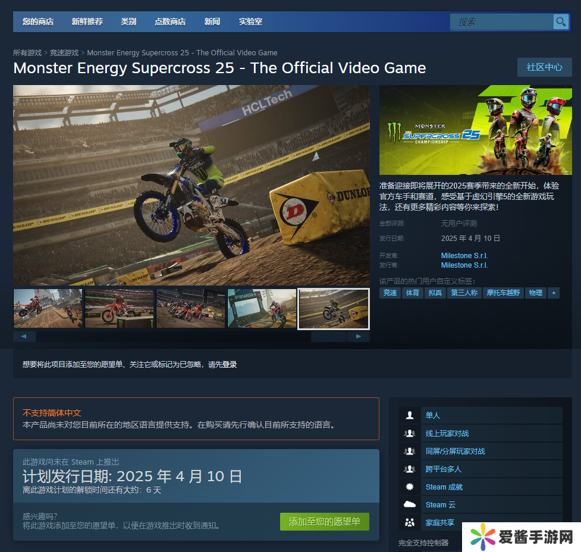This screenshot has width=581, height=552.
Task: Click the cross-platform multiplayer (跨平台多人) icon
Action: (x=410, y=469)
